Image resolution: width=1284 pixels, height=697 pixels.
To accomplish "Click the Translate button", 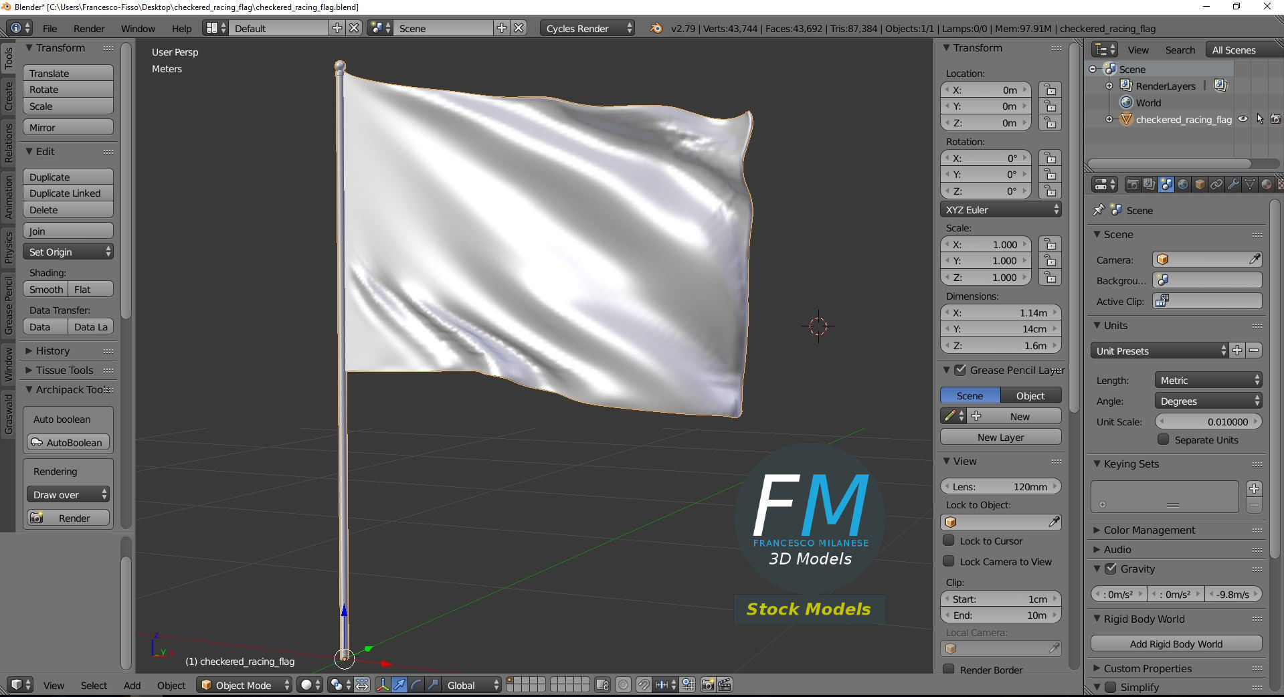I will (x=68, y=73).
